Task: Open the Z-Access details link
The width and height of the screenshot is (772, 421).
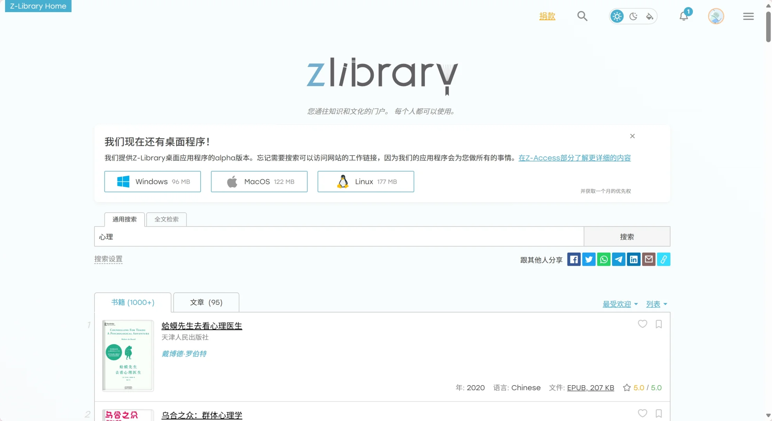Action: click(x=575, y=158)
